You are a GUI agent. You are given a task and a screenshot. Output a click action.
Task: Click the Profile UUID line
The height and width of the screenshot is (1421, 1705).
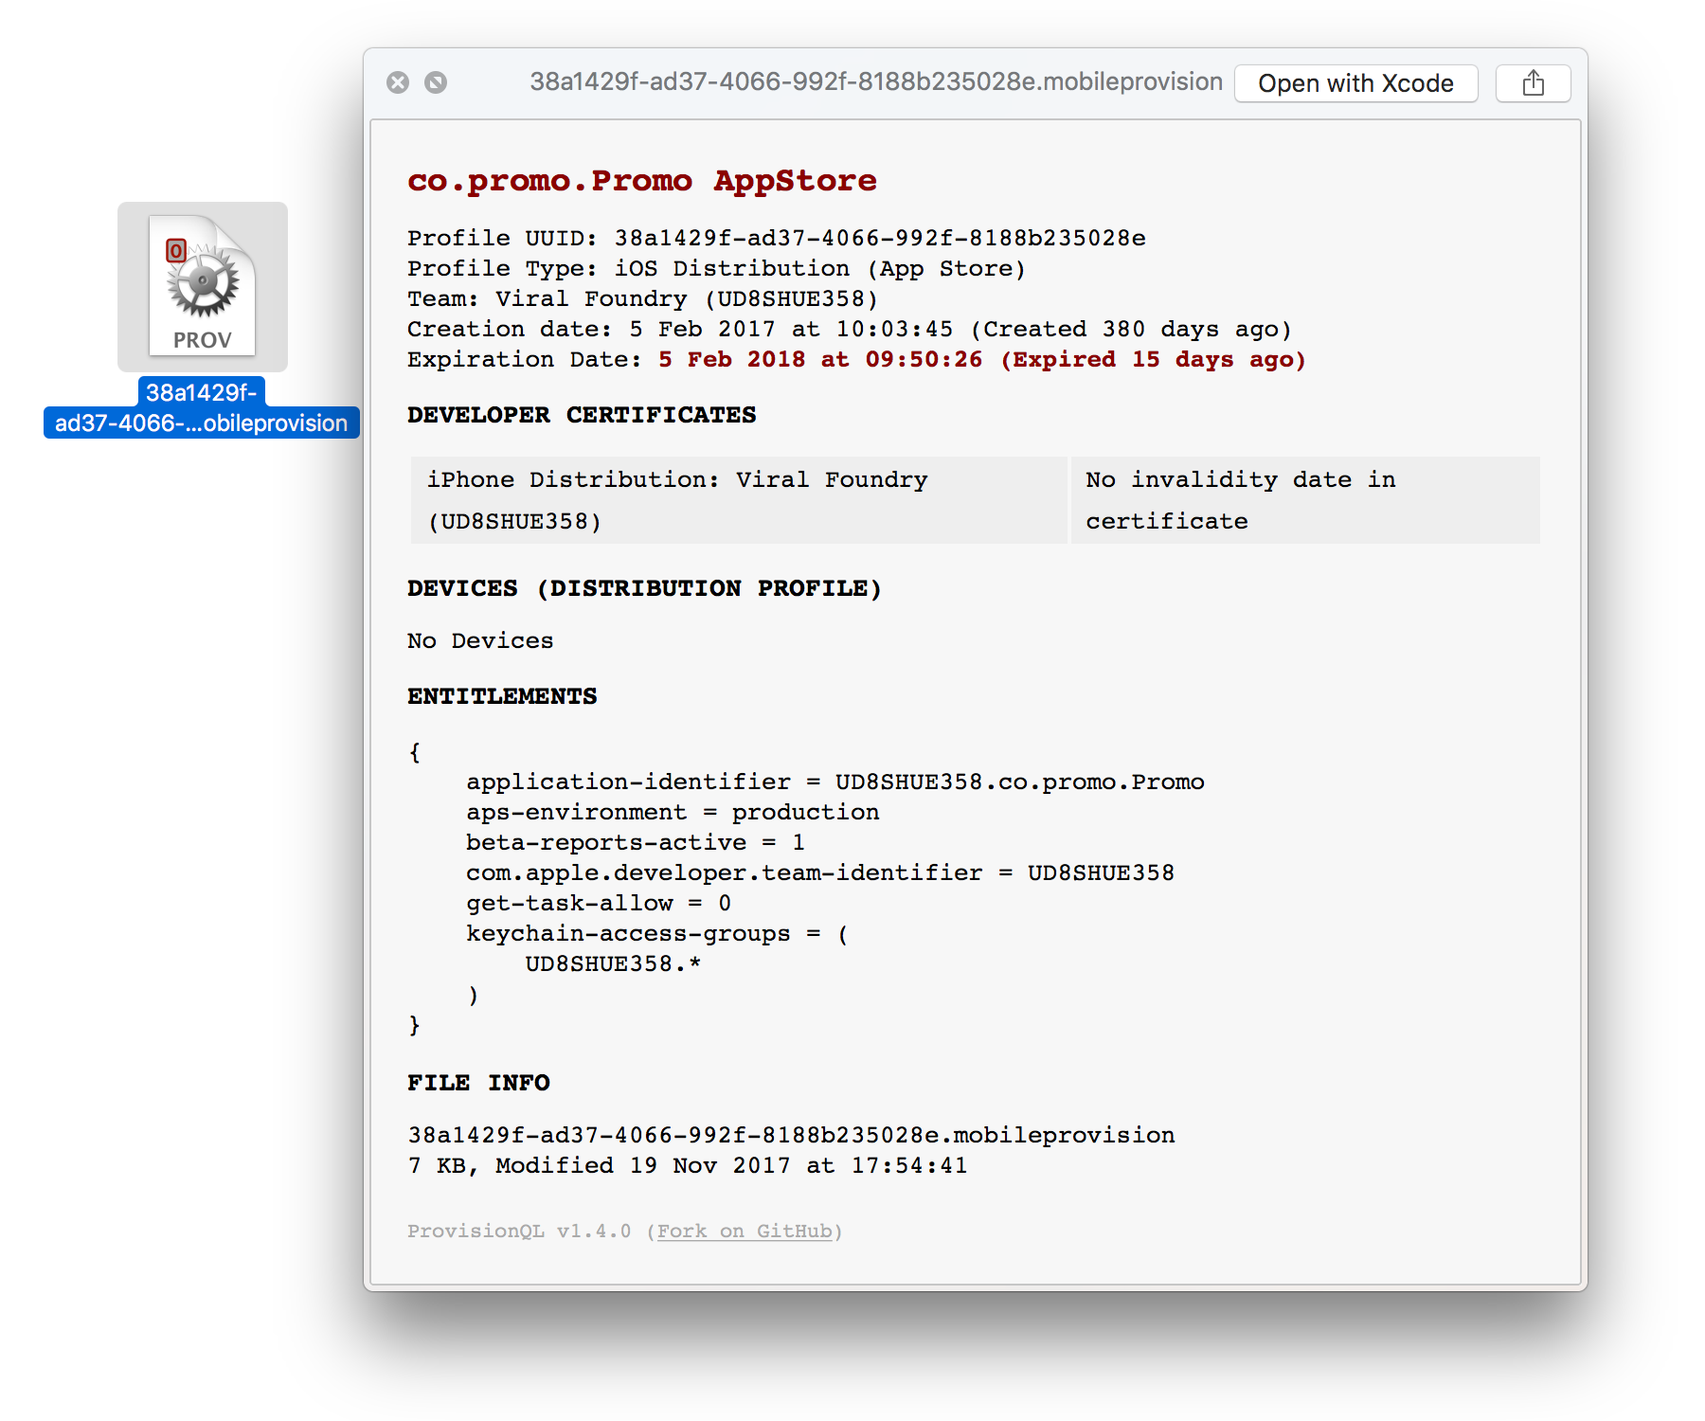(777, 238)
